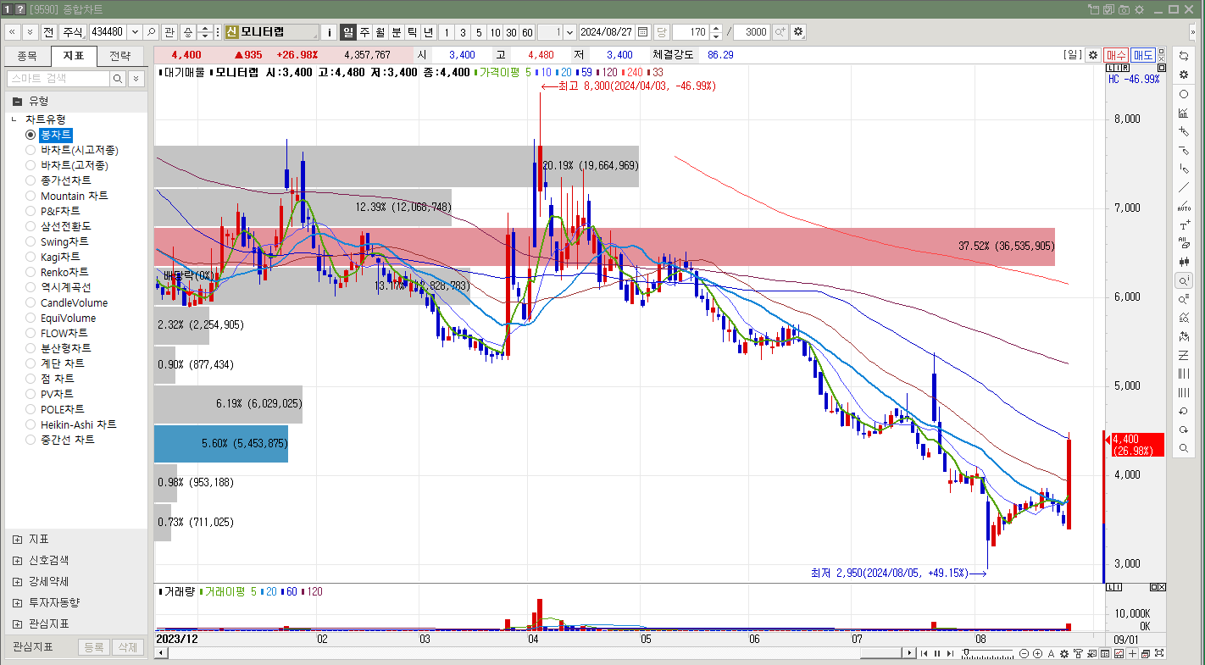Click the red 매수 buy button

pyautogui.click(x=1115, y=54)
